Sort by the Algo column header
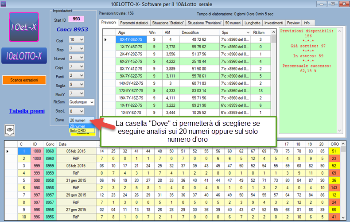Image resolution: width=350 pixels, height=222 pixels. 131,33
